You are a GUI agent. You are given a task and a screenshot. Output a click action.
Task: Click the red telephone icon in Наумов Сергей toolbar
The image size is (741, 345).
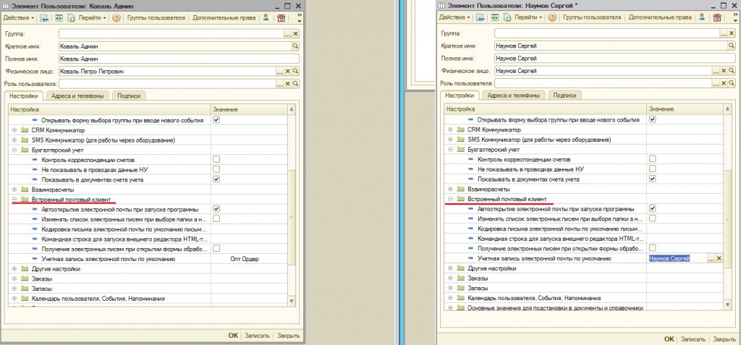click(717, 18)
